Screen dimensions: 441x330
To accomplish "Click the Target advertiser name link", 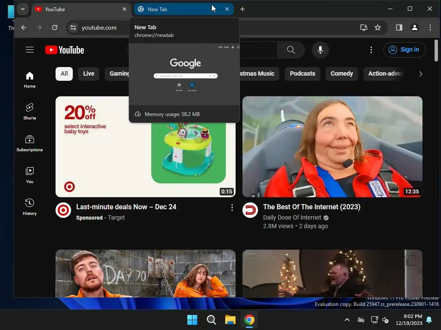I will 116,217.
